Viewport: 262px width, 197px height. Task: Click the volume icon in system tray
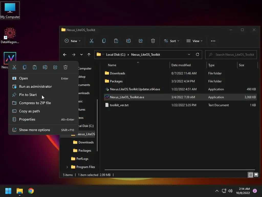point(230,191)
